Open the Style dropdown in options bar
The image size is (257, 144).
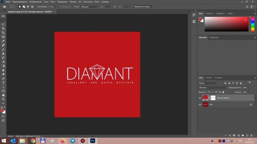tap(90, 7)
